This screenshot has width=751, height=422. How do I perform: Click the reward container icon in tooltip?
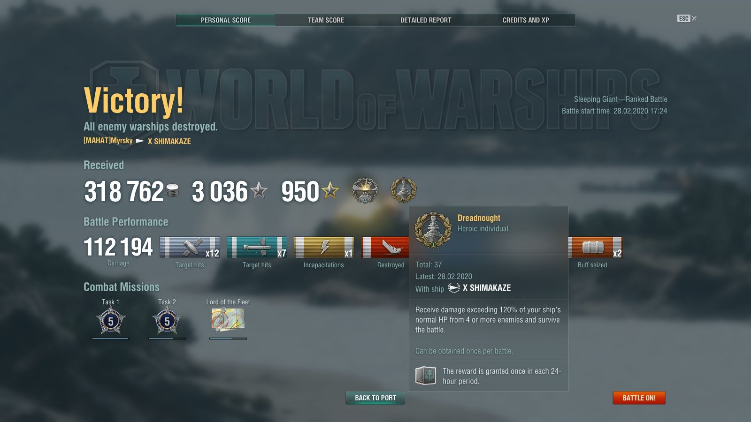(x=426, y=376)
